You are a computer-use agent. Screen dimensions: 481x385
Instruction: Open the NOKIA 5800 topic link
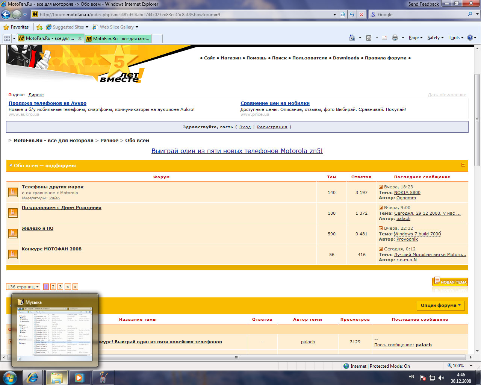pos(407,192)
